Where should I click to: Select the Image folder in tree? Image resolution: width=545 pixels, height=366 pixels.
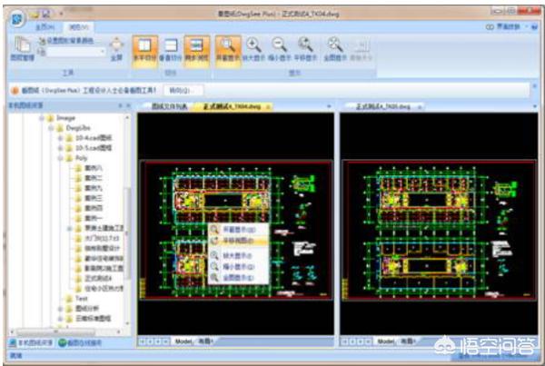tap(66, 118)
